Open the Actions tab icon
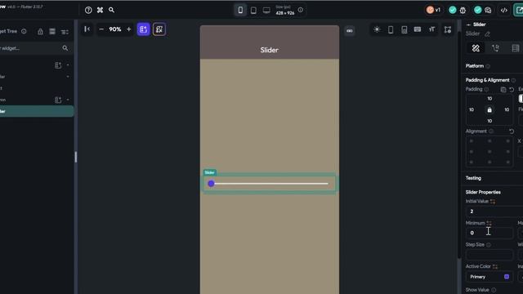 [x=496, y=48]
